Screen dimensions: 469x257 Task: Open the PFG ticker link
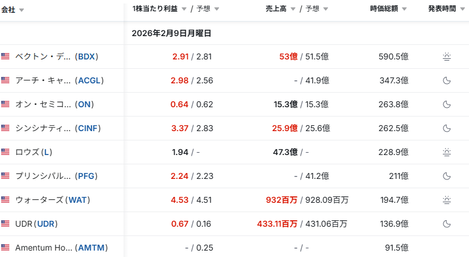click(x=86, y=176)
